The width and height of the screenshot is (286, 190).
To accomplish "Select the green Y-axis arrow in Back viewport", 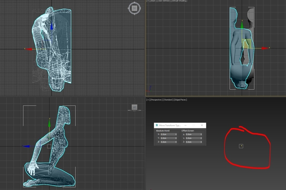I will [242, 25].
